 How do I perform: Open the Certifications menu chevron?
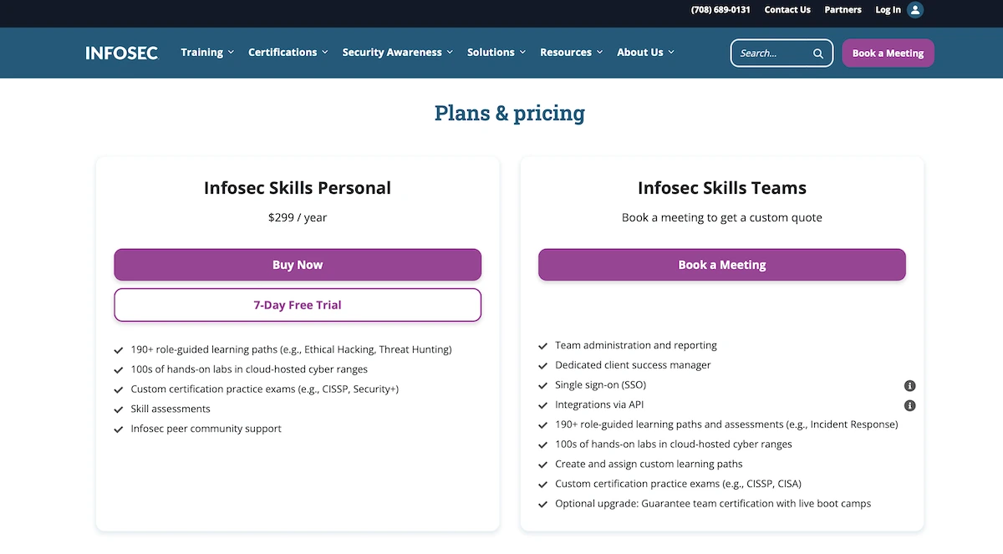(326, 52)
